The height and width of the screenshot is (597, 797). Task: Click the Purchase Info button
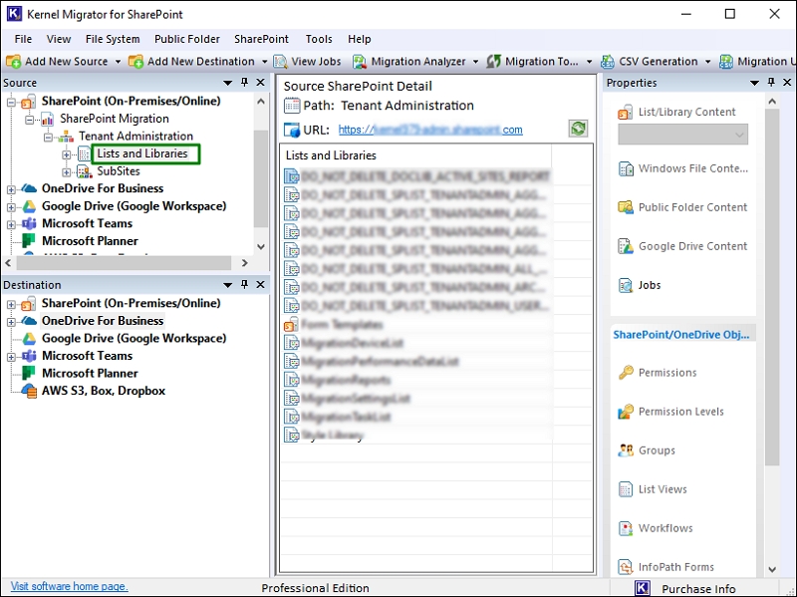(697, 588)
